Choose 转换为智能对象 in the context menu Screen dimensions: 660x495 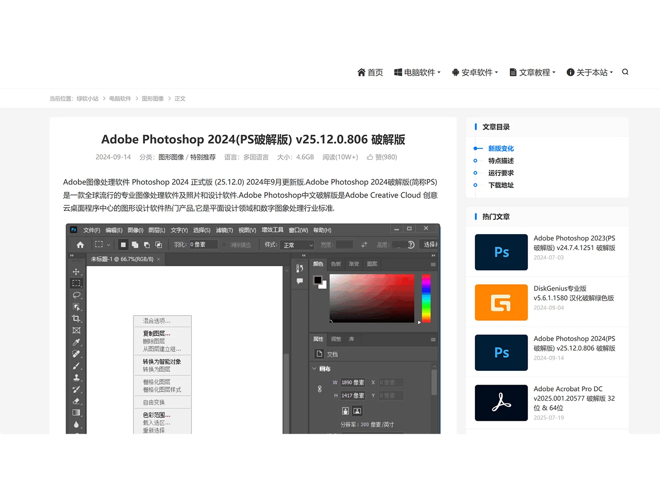(x=162, y=362)
